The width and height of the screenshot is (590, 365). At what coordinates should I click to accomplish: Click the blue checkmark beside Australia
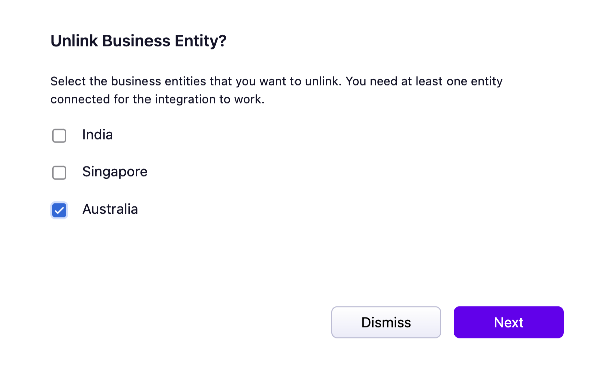click(x=59, y=210)
